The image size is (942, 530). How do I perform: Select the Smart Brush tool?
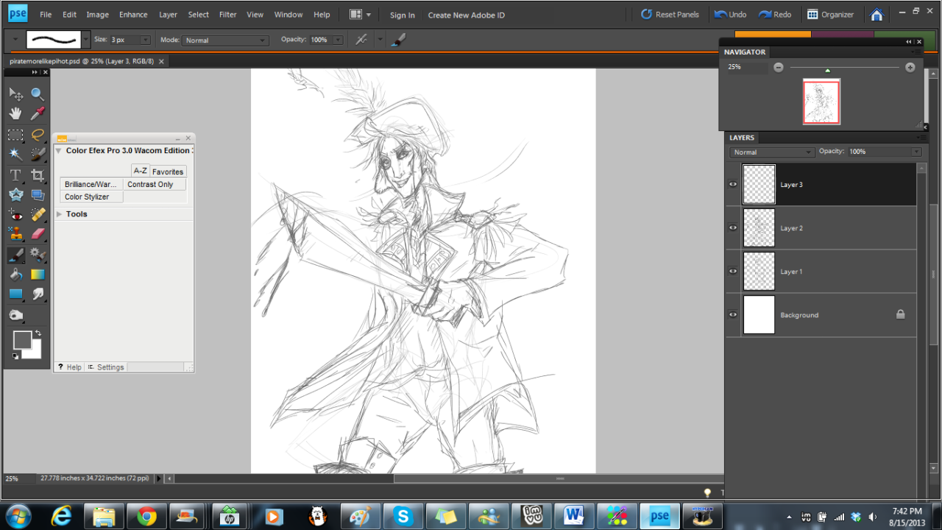tap(38, 255)
